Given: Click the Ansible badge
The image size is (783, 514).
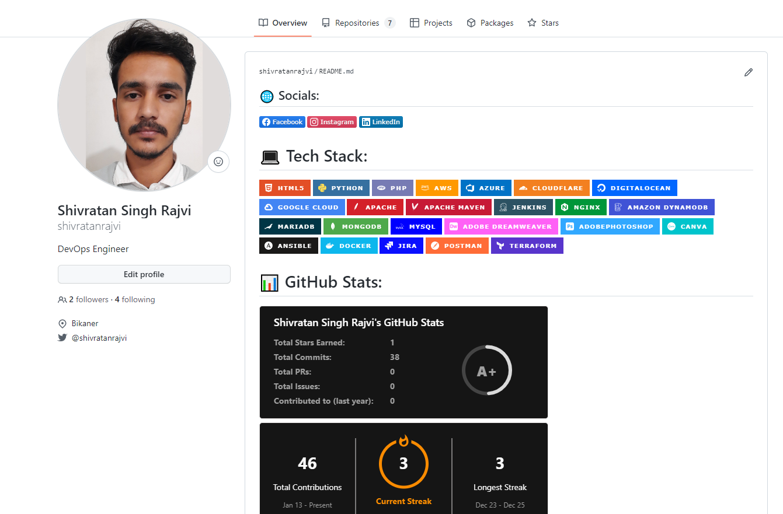Looking at the screenshot, I should click(x=288, y=245).
